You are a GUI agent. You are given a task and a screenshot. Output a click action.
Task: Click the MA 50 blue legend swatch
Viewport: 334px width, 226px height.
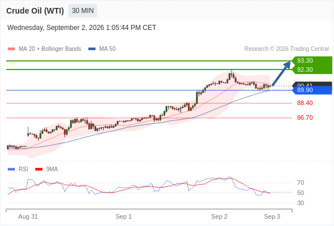[x=92, y=49]
